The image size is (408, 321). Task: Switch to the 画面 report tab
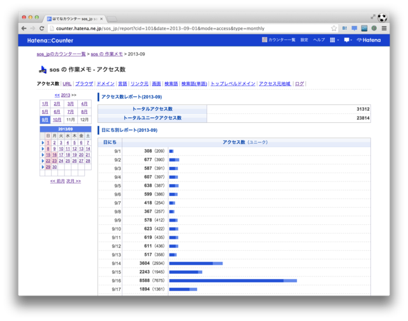click(x=156, y=83)
